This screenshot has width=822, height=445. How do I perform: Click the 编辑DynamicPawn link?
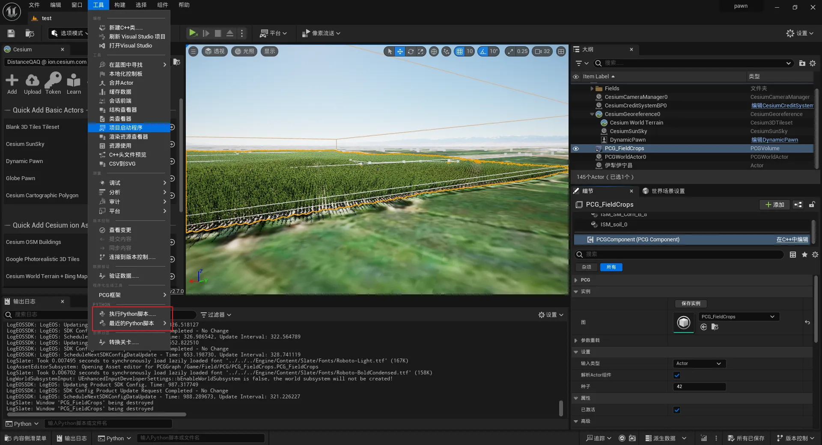[x=774, y=140]
